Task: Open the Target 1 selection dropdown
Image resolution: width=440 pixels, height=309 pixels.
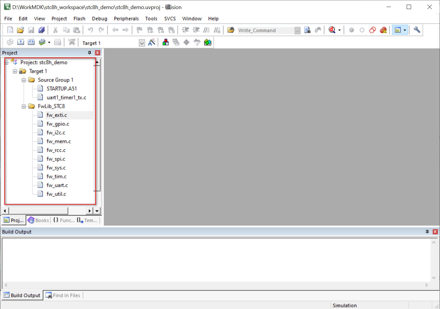Action: pos(142,43)
